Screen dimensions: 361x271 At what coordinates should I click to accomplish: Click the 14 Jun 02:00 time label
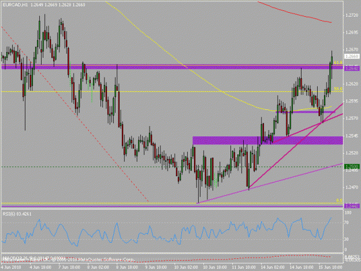[273, 268]
